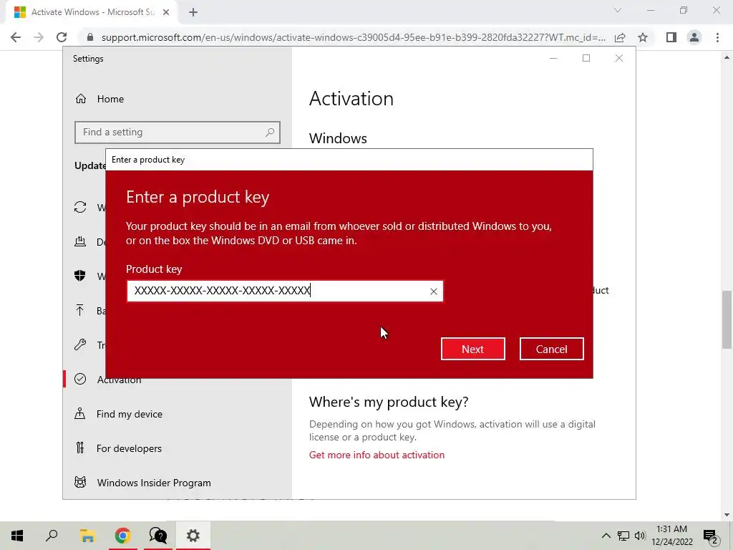The image size is (733, 550).
Task: Select the Troubleshoot wrench icon
Action: point(80,344)
